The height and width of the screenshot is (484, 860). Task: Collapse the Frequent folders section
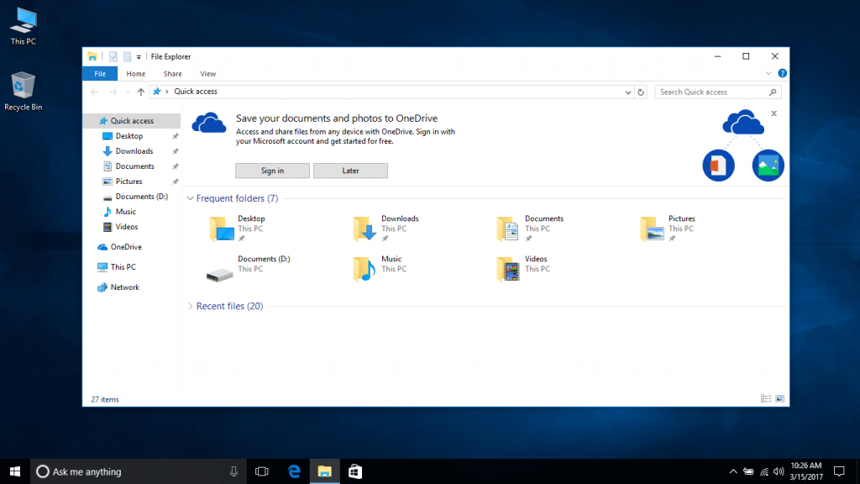coord(192,198)
